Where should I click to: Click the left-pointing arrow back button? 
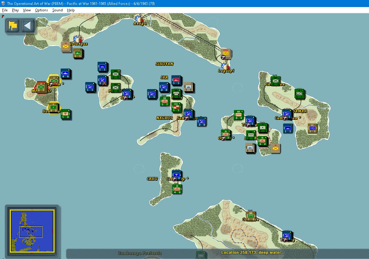coord(28,26)
